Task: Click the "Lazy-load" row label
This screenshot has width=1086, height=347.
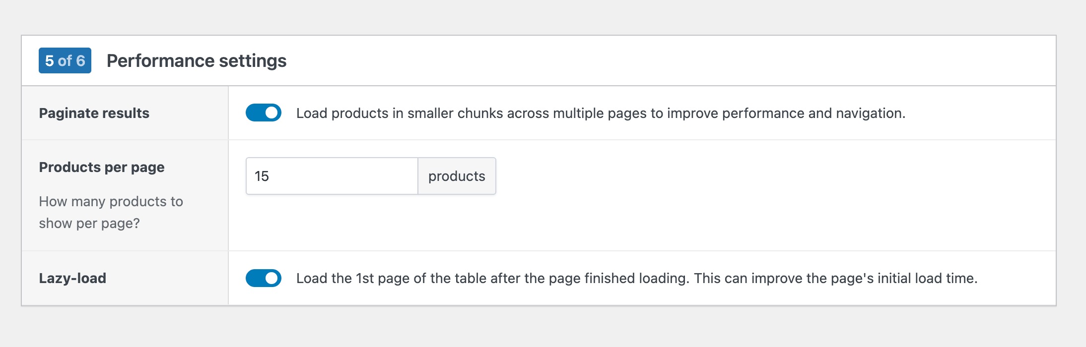Action: [73, 278]
